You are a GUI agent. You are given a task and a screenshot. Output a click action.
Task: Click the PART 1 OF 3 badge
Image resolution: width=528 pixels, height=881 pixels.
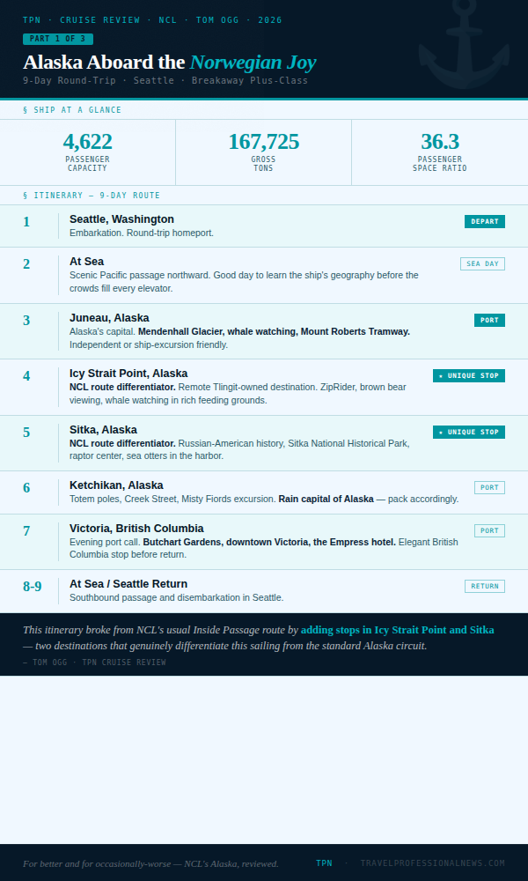pyautogui.click(x=58, y=39)
